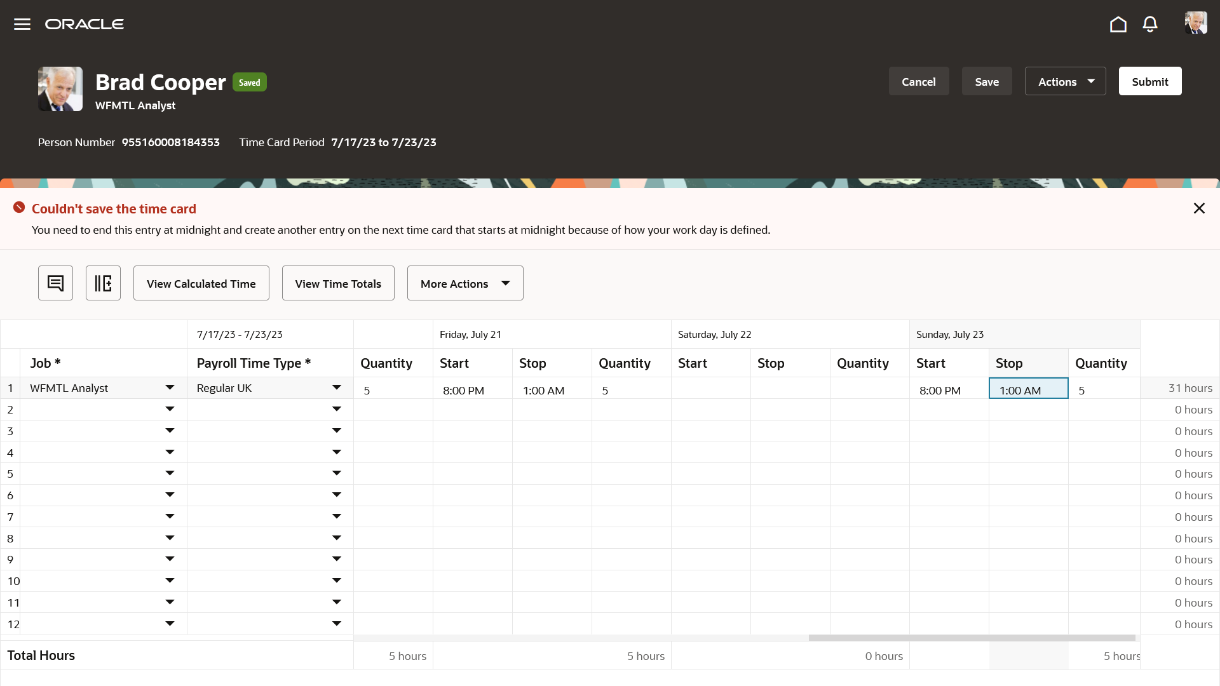Select the 1:00 AM Sunday stop time field
Screen dimensions: 1220x686
coord(1027,390)
